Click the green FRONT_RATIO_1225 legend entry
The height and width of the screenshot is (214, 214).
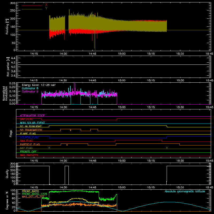[x=35, y=194]
